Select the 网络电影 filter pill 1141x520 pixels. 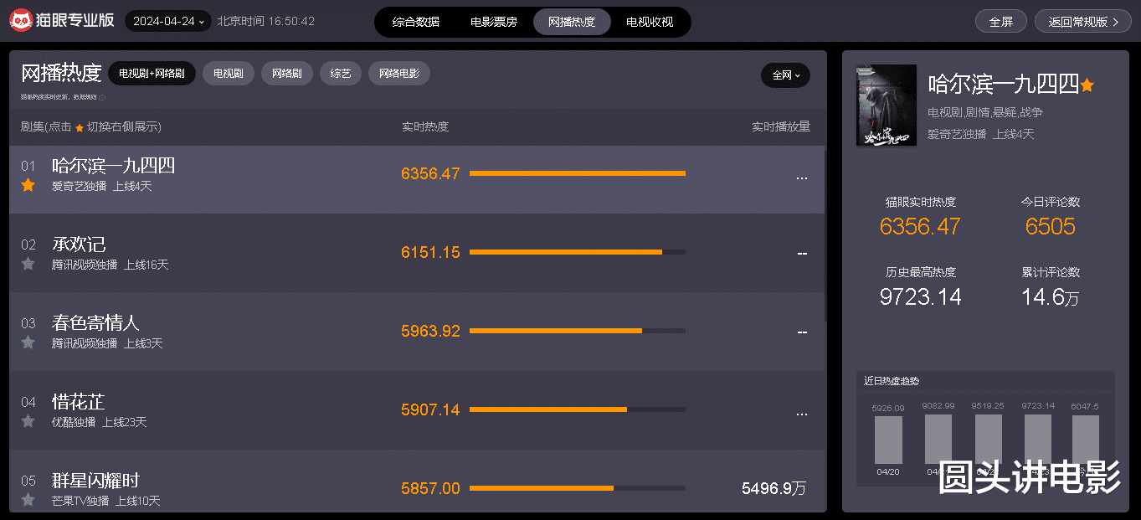point(399,74)
